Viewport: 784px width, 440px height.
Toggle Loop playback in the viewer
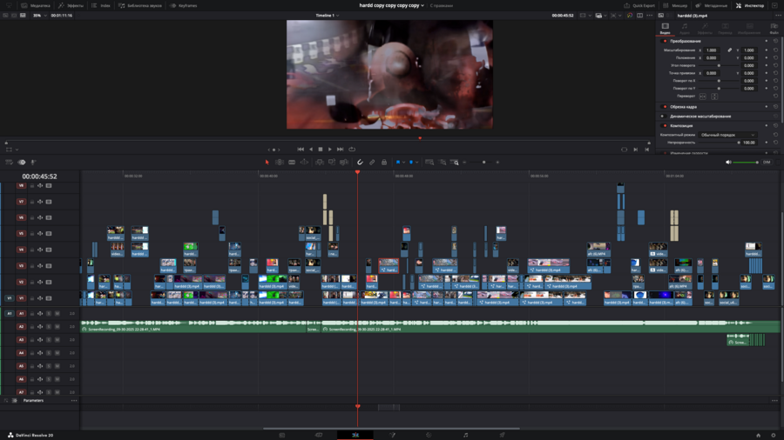tap(352, 149)
